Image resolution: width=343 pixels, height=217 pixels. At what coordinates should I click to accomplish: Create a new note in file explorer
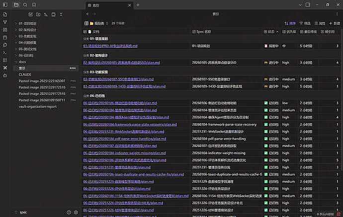point(31,14)
